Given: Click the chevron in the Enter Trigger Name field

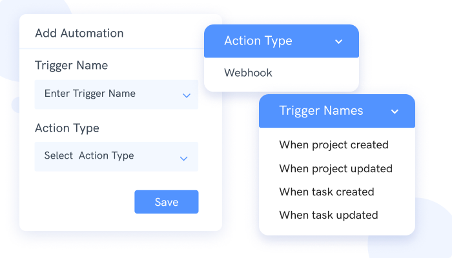Looking at the screenshot, I should [x=186, y=95].
